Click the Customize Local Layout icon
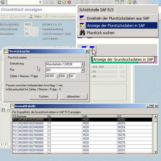The image size is (161, 161). pyautogui.click(x=135, y=2)
